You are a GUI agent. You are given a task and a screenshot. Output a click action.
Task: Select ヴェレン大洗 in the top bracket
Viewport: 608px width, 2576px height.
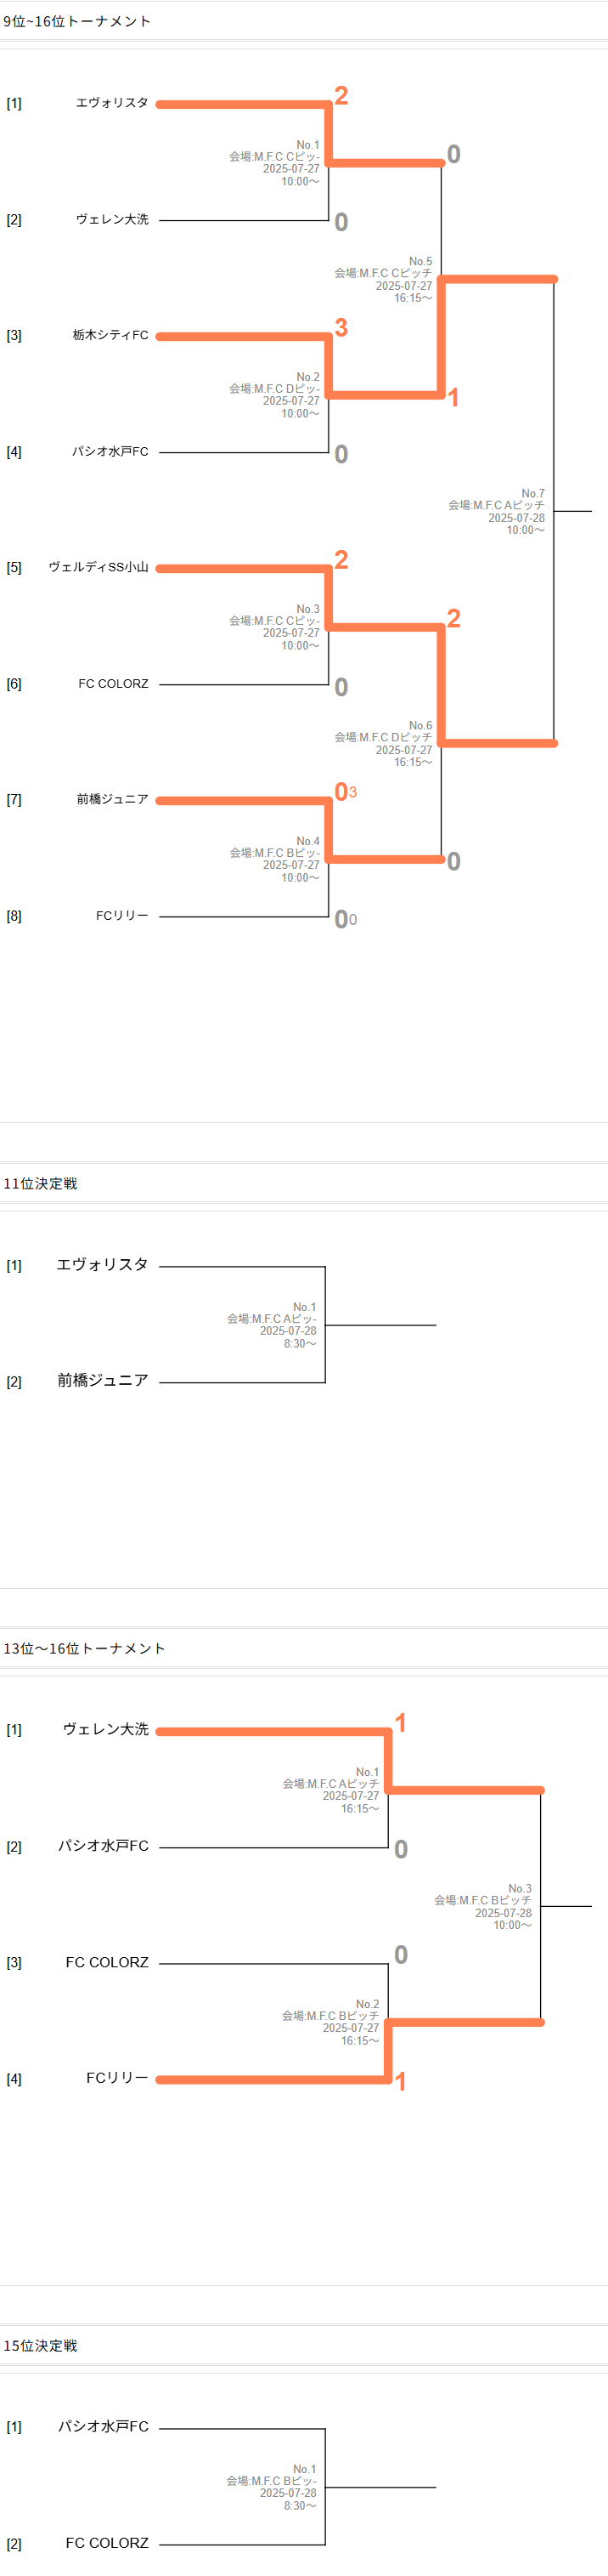[112, 219]
